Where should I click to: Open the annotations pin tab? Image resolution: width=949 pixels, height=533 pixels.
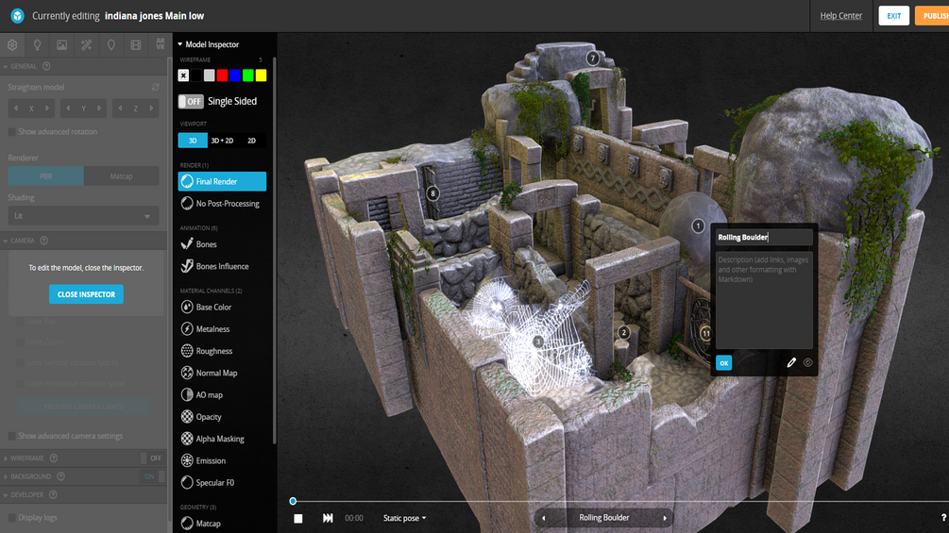tap(111, 44)
